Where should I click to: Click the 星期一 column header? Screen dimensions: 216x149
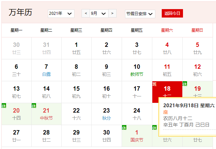coord(17,30)
